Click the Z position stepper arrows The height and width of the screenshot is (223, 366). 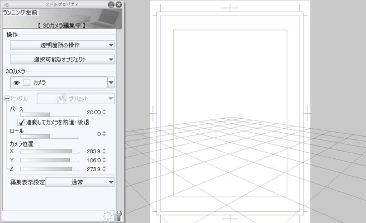pos(104,169)
